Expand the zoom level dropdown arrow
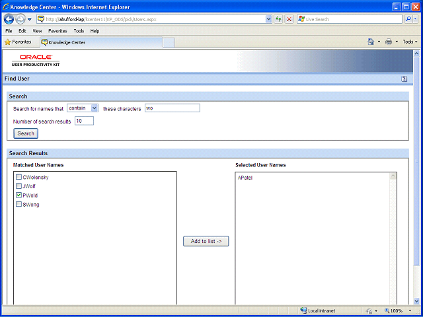The height and width of the screenshot is (317, 423). click(410, 311)
